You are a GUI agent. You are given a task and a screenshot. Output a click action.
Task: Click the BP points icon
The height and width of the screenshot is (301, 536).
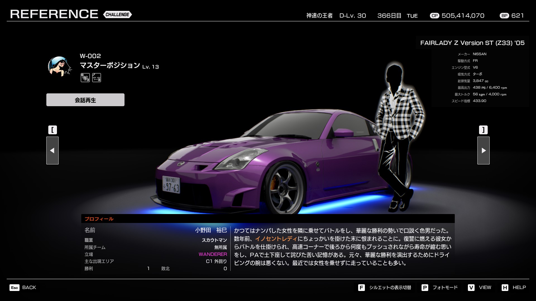coord(504,16)
